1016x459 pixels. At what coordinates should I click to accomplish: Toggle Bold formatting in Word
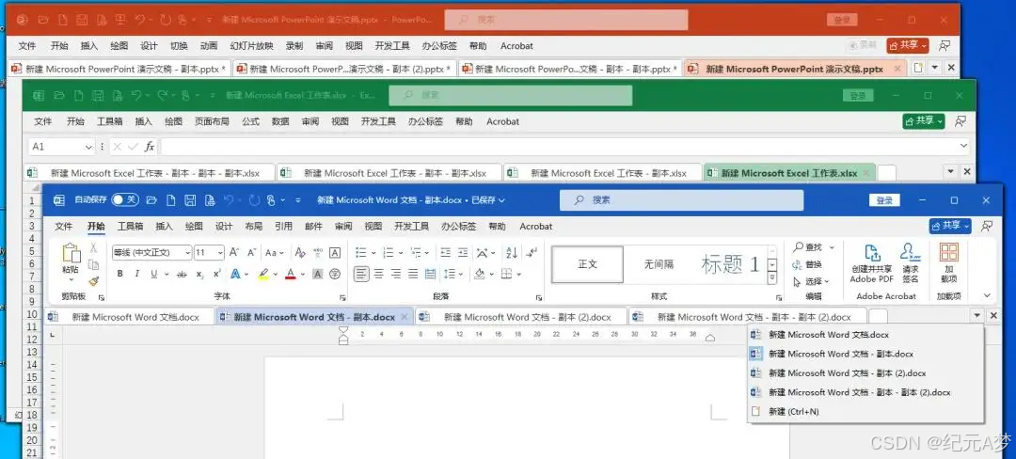[x=119, y=274]
